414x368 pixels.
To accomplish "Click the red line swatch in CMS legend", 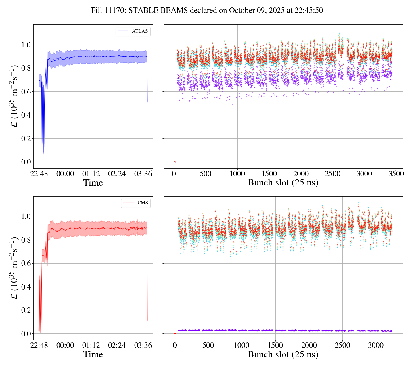I will tap(128, 203).
